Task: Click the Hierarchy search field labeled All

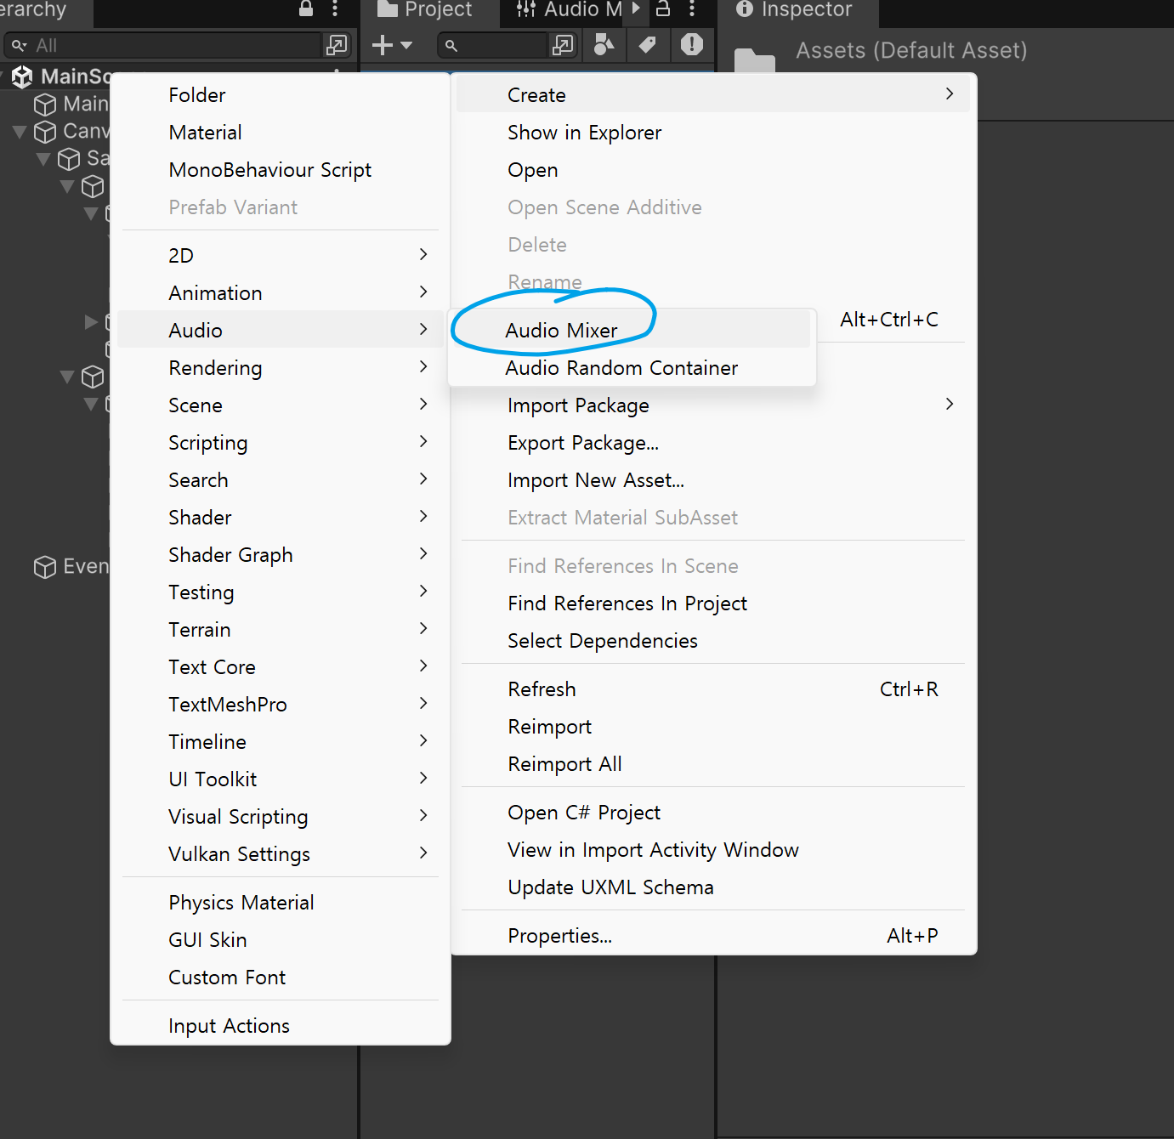Action: pyautogui.click(x=163, y=45)
